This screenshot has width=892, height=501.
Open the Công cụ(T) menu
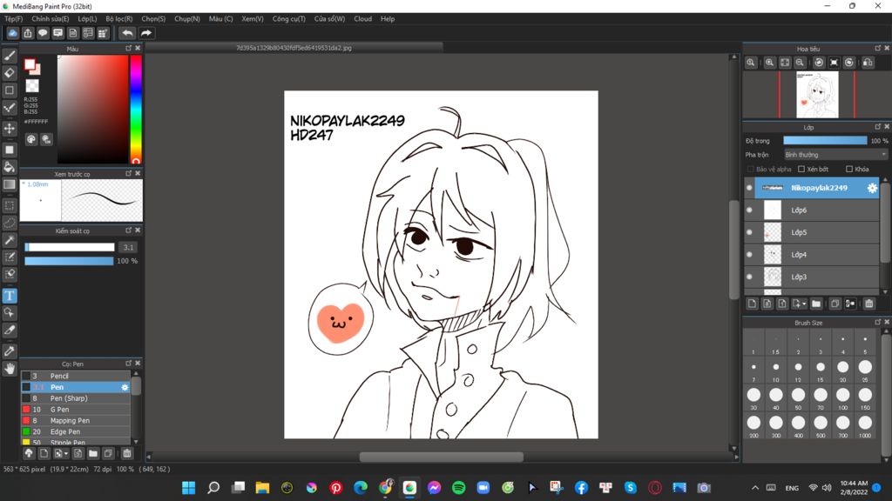click(x=288, y=19)
